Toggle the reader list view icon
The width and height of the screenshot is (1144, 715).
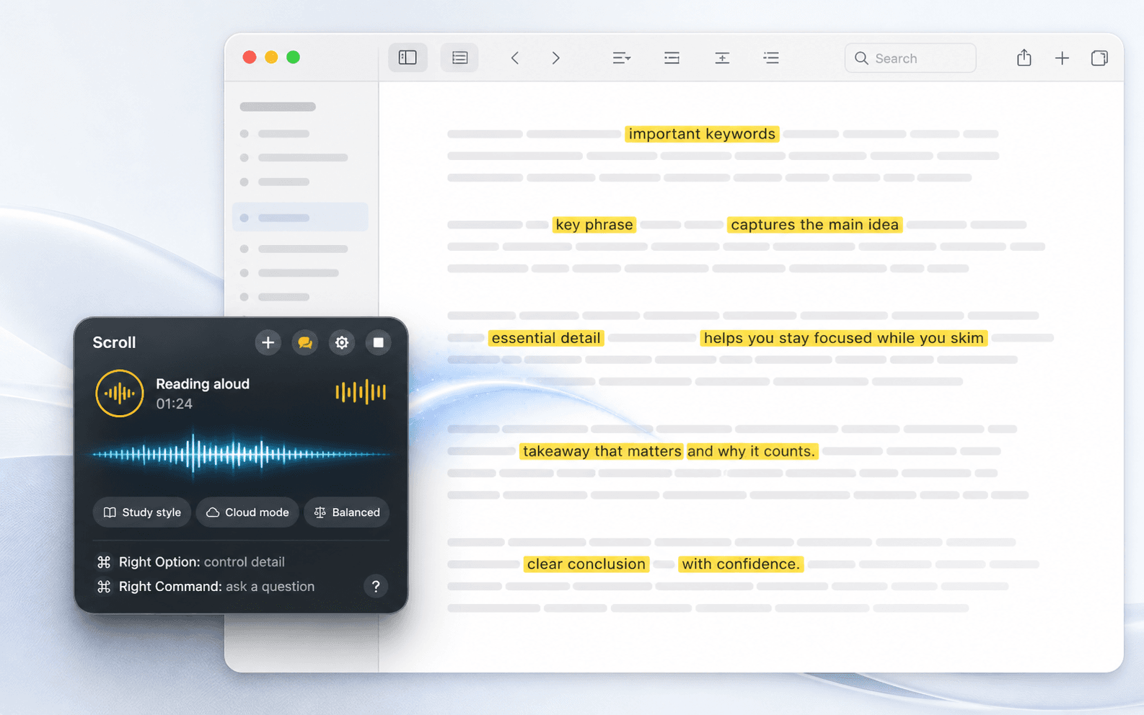click(x=459, y=58)
